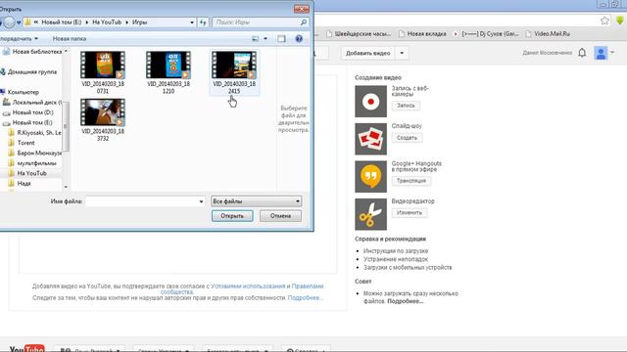Open Инструкции по загрузке link
This screenshot has width=627, height=352.
(396, 251)
